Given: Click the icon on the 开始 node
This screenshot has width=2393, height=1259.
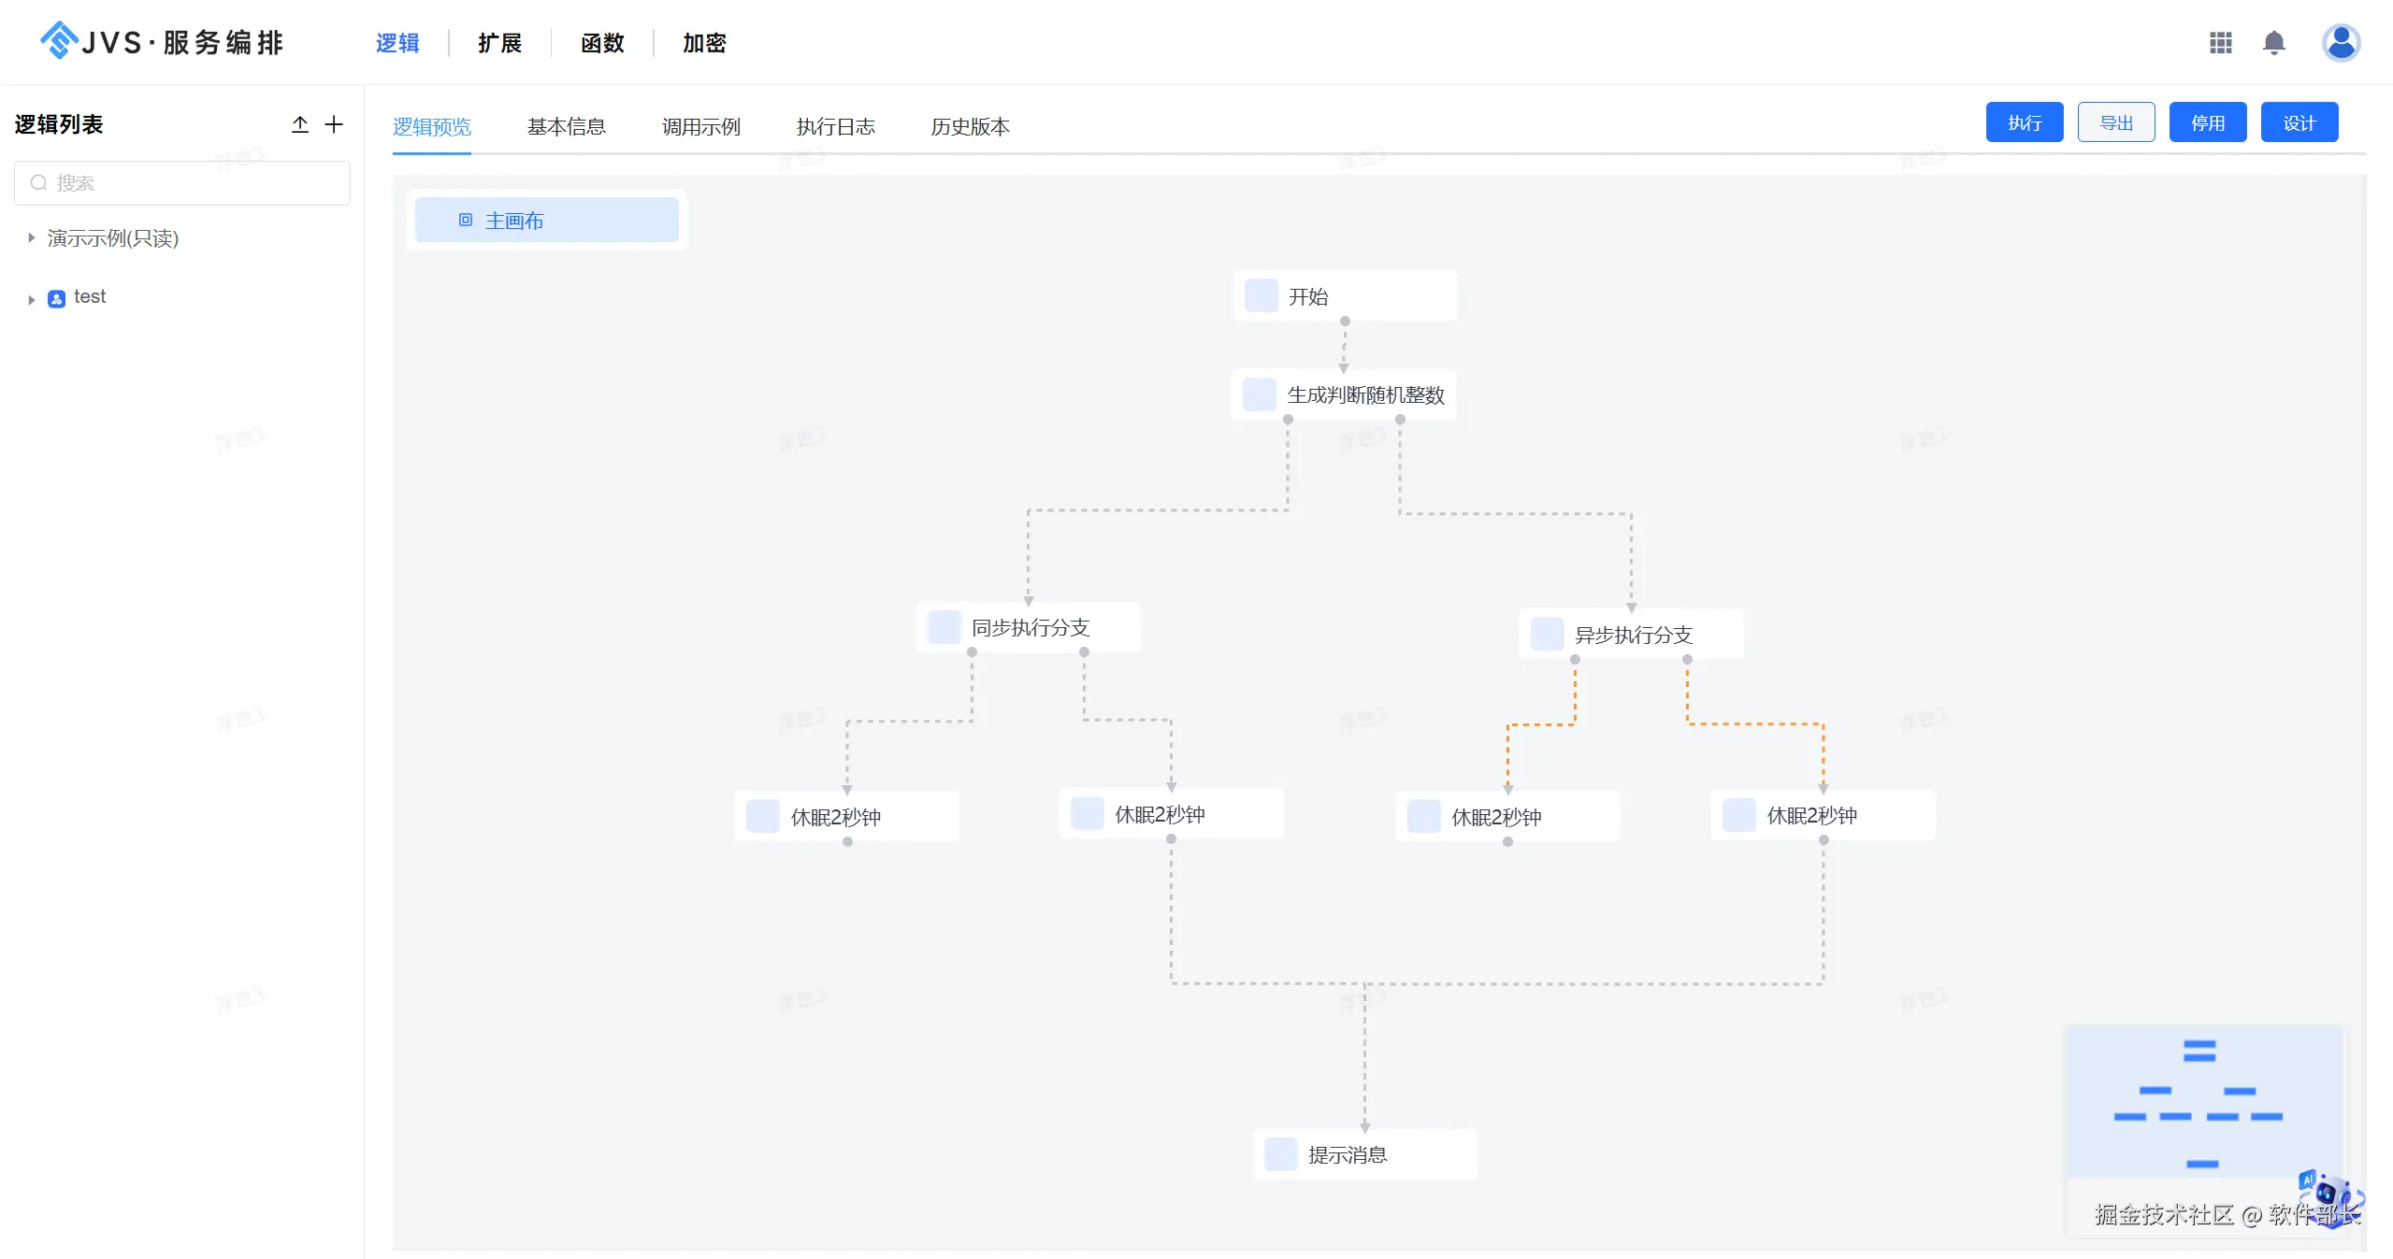Looking at the screenshot, I should (1261, 296).
